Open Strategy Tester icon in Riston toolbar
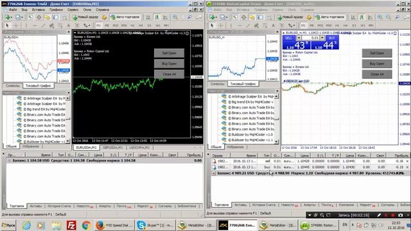Screen dimensions: 411x231 [x=268, y=17]
